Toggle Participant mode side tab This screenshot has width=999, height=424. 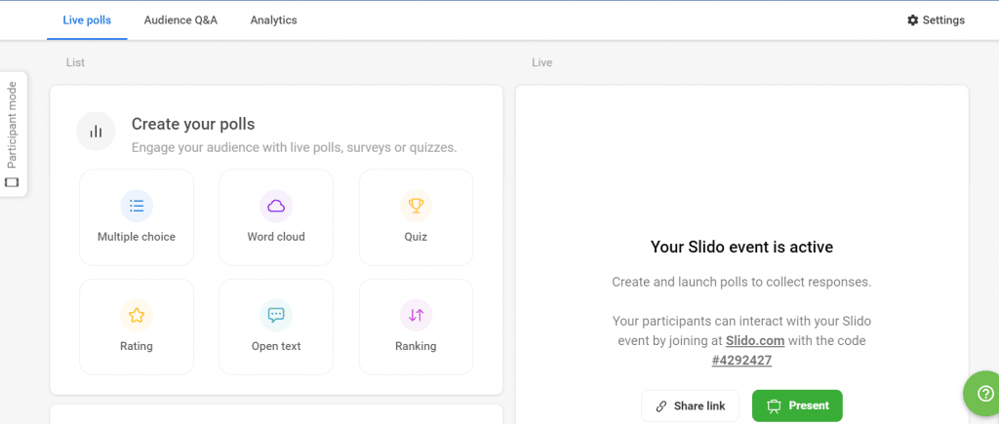pos(13,134)
